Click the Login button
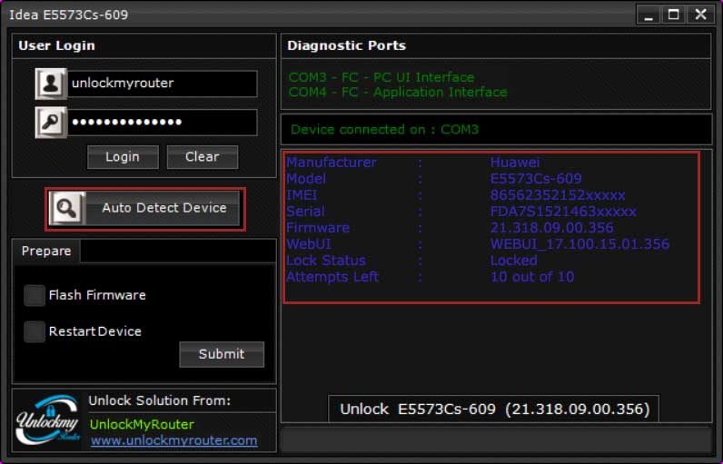723x464 pixels. pyautogui.click(x=123, y=157)
